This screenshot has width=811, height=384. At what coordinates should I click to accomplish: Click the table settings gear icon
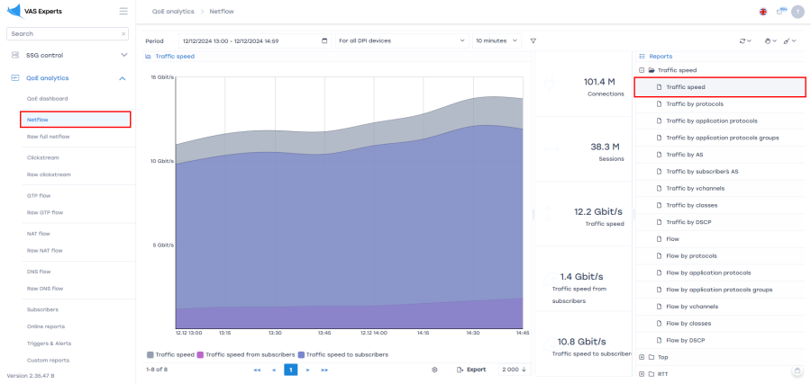pyautogui.click(x=434, y=370)
